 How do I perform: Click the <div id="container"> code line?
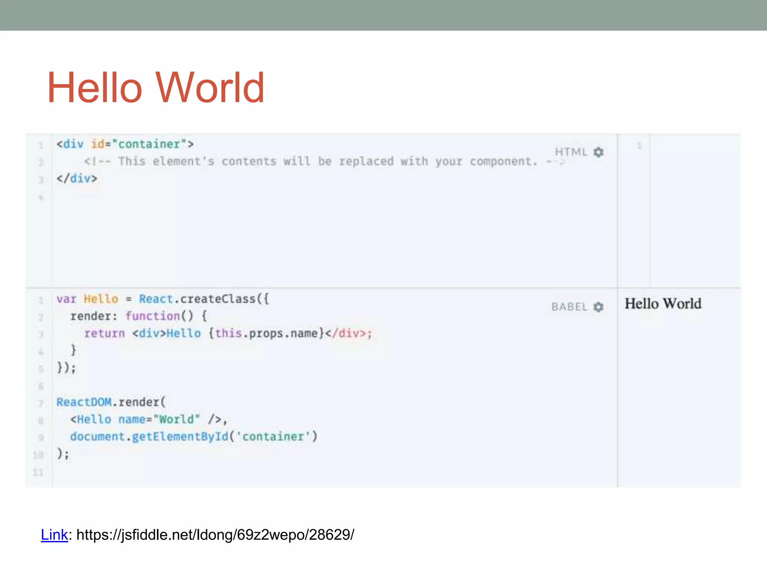pos(125,144)
